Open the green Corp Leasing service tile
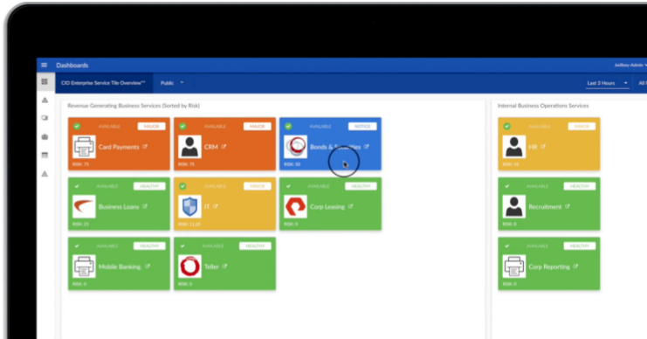This screenshot has width=647, height=339. tap(331, 204)
